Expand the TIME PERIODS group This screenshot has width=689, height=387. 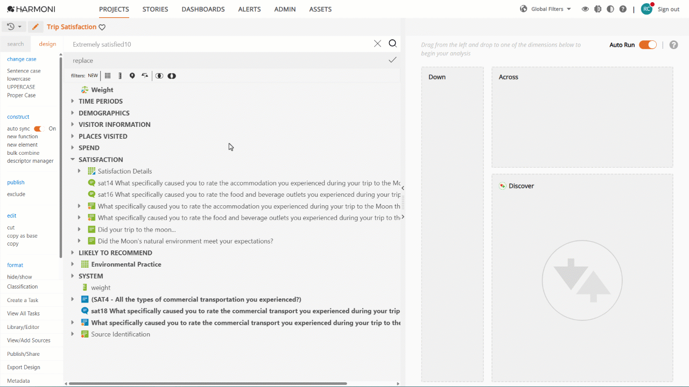(73, 101)
